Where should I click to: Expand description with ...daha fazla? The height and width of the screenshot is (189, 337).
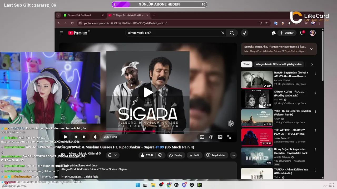91,177
